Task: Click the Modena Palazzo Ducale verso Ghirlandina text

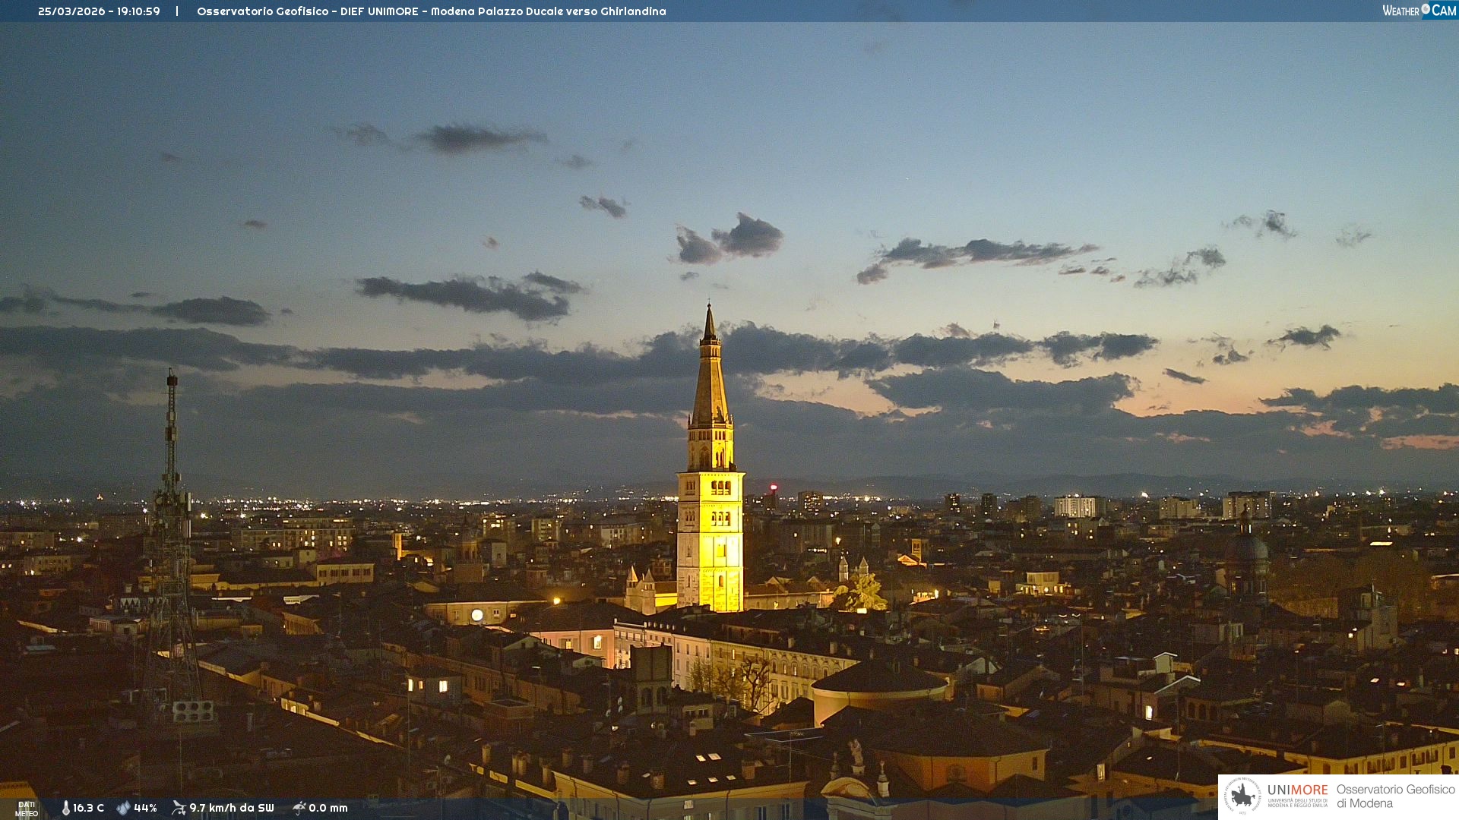Action: 548,11
